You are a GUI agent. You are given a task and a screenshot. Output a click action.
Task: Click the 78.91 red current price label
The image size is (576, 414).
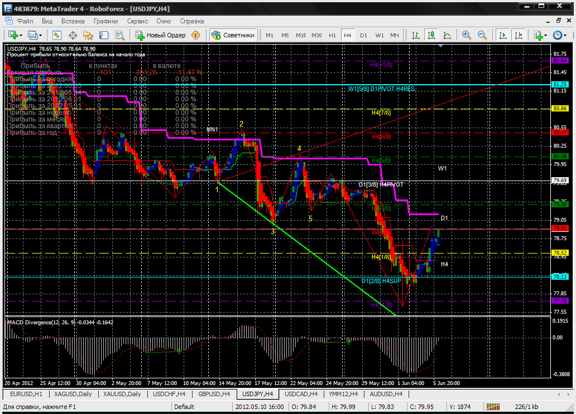(x=560, y=228)
